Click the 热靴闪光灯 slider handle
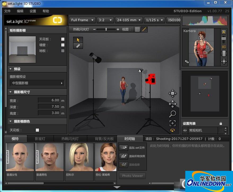Viewport: 233px width, 192px height. pyautogui.click(x=106, y=29)
